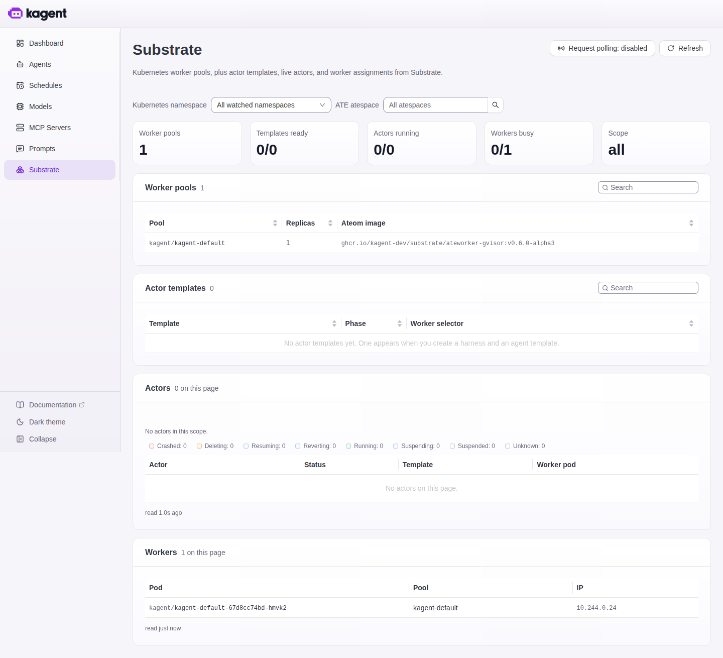This screenshot has width=723, height=658.
Task: Click the ateworker-gvisor image path text
Action: 448,243
